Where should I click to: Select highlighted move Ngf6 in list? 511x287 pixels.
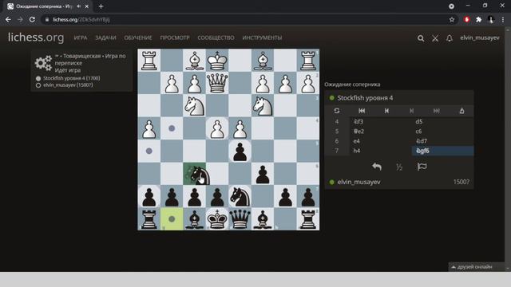(442, 151)
